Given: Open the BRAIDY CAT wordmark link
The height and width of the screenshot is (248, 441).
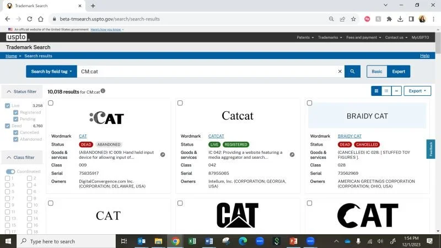Looking at the screenshot, I should [349, 136].
